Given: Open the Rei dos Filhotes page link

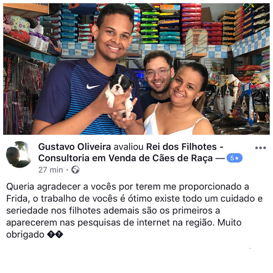Looking at the screenshot, I should [131, 152].
